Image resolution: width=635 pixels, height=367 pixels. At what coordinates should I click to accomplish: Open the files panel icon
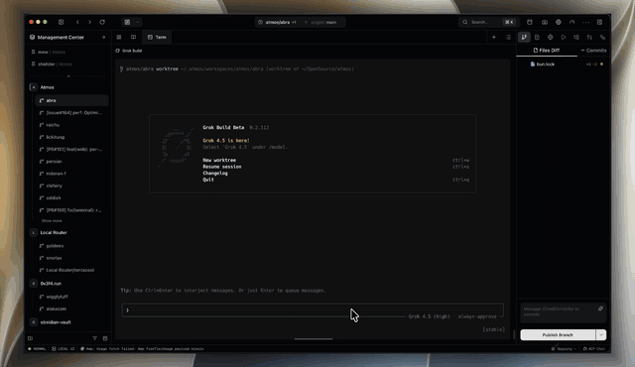[537, 38]
